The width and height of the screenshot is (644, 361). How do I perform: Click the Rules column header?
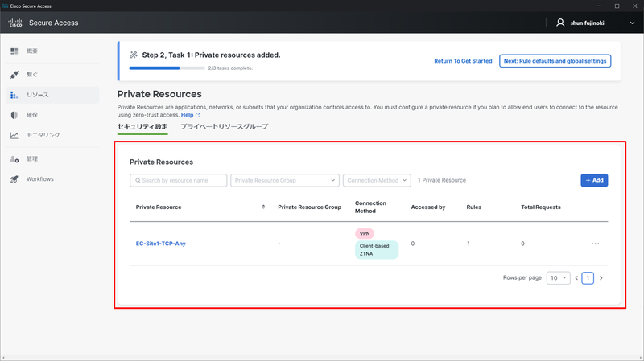(x=474, y=207)
